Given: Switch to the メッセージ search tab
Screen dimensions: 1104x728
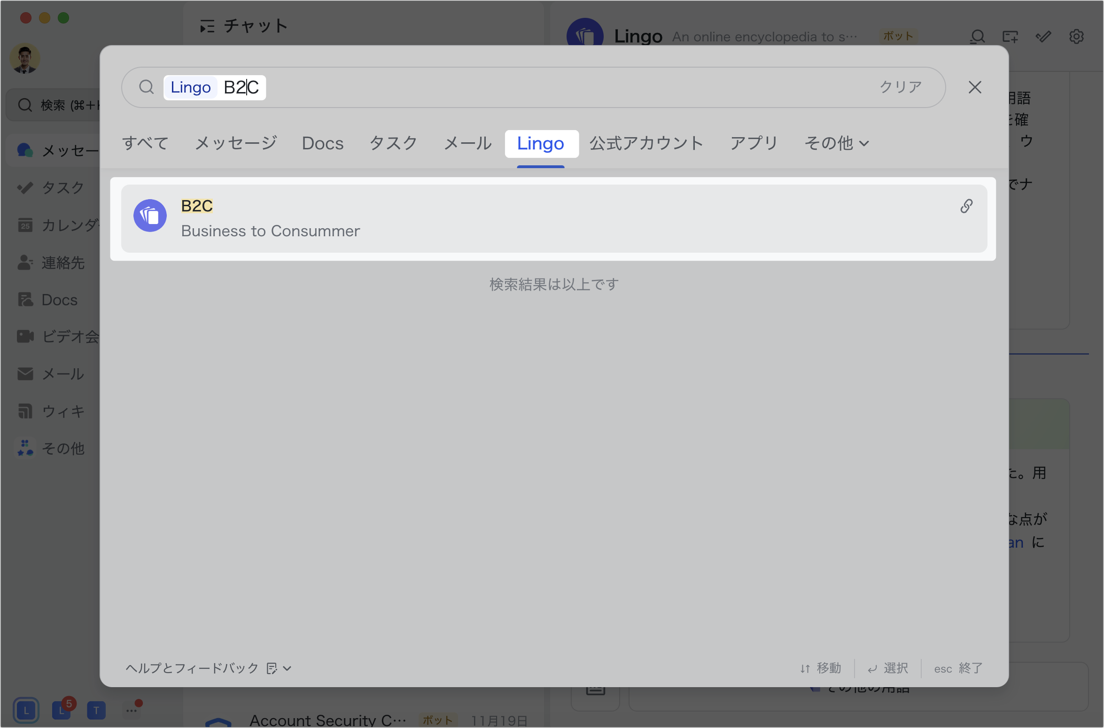Looking at the screenshot, I should [236, 143].
